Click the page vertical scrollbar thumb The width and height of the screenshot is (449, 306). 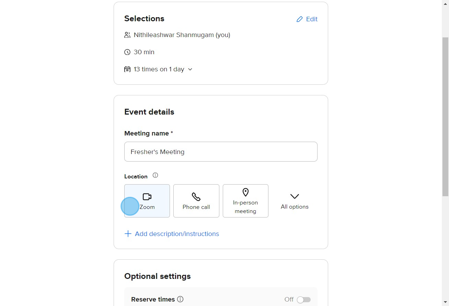point(445,117)
